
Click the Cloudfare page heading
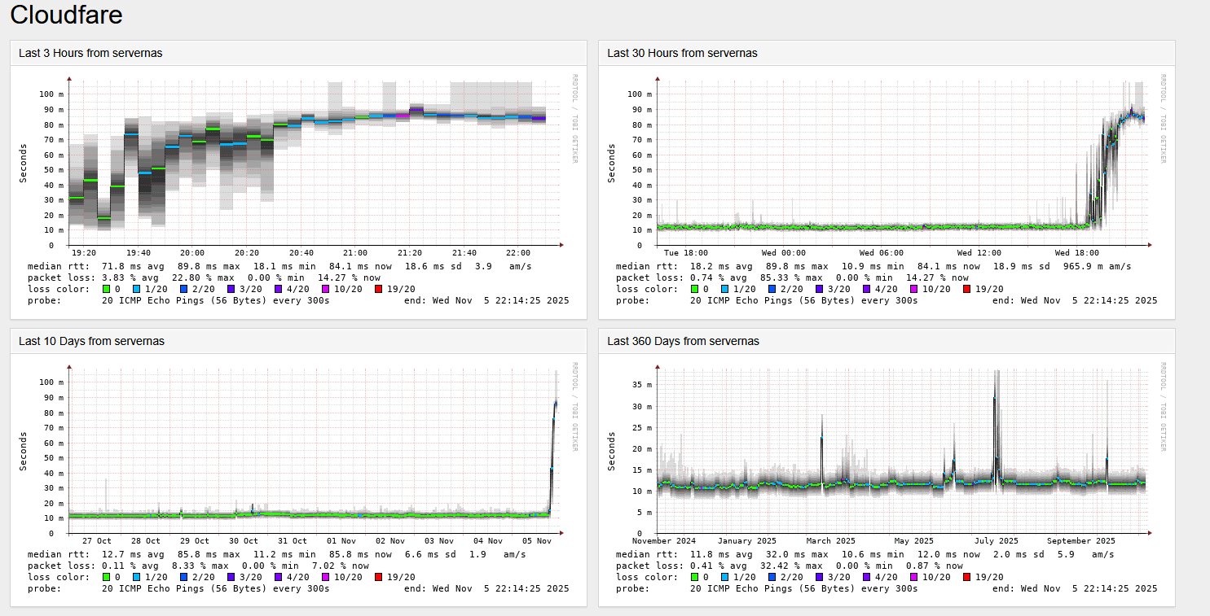click(66, 15)
